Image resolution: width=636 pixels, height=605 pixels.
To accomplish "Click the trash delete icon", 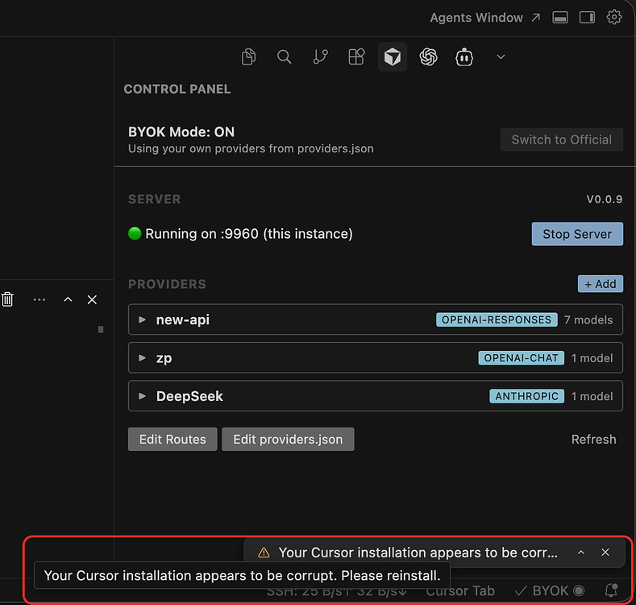I will point(7,299).
